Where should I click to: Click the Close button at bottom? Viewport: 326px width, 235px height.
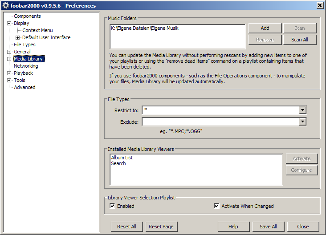click(x=303, y=227)
